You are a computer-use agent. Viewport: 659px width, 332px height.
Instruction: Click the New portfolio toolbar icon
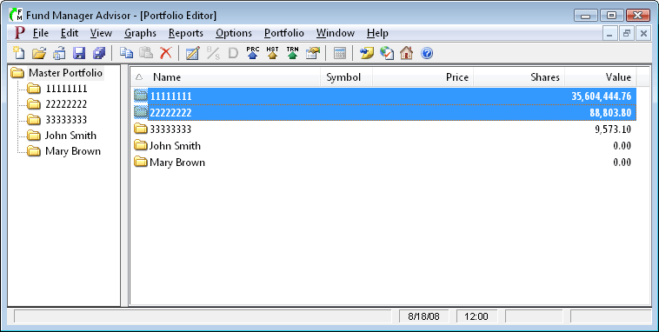pos(18,53)
